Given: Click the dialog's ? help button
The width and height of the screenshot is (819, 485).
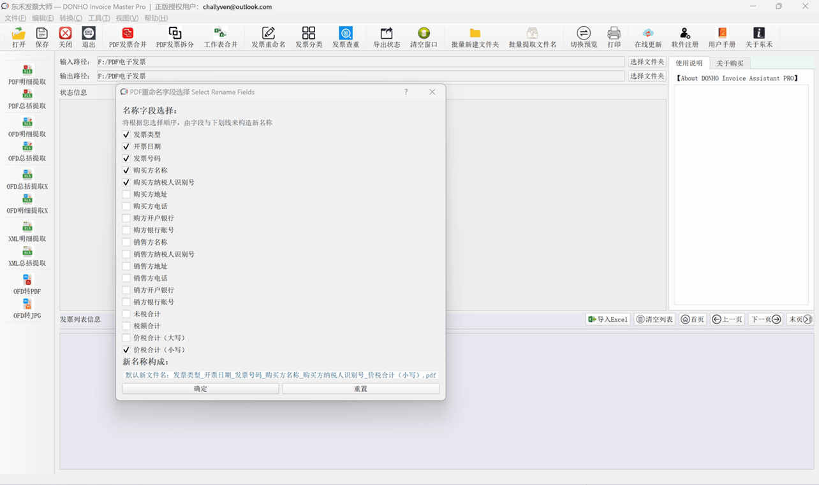Looking at the screenshot, I should coord(406,92).
